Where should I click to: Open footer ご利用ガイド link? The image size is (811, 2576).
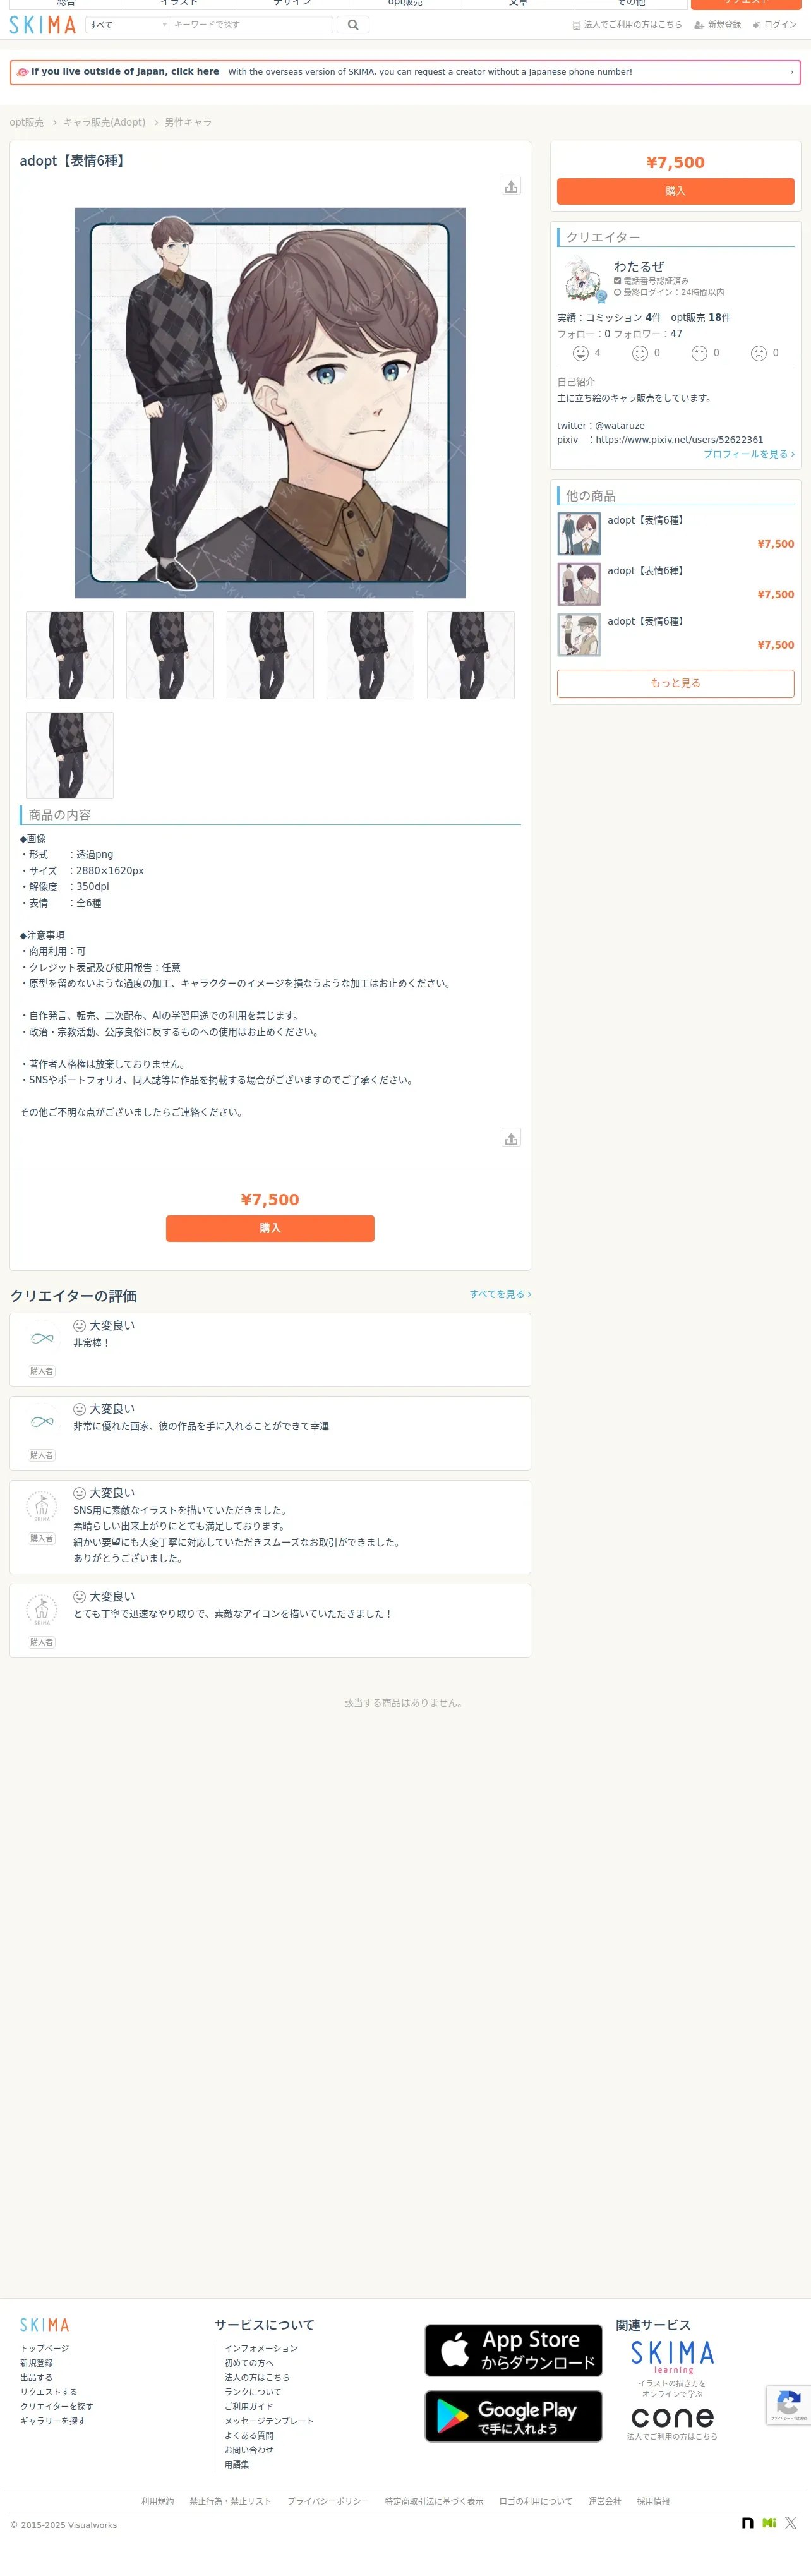(249, 2406)
